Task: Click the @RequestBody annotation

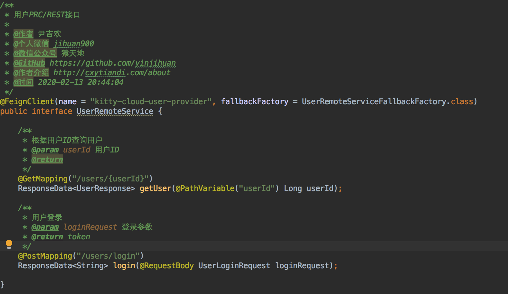Action: 167,266
